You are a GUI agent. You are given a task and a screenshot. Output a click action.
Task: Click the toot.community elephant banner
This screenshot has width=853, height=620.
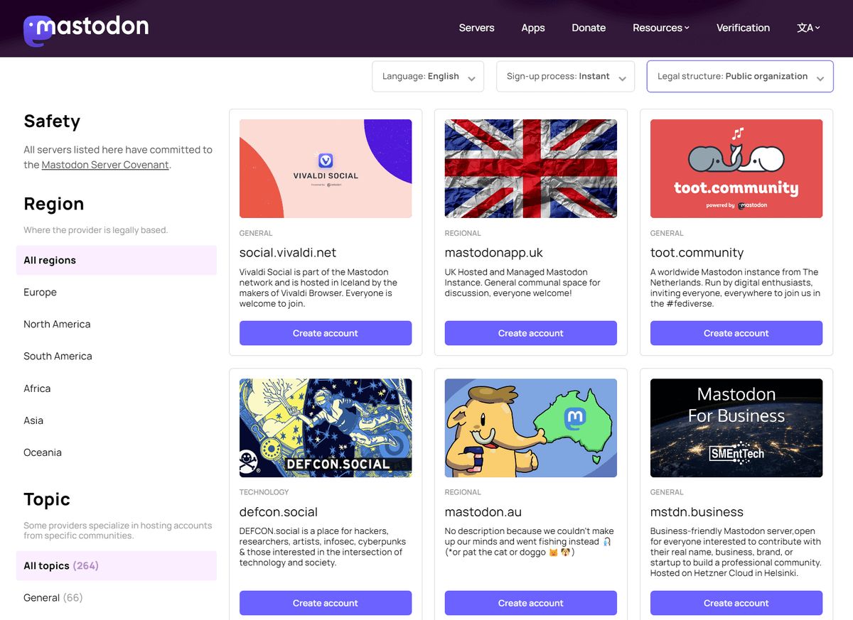click(736, 168)
